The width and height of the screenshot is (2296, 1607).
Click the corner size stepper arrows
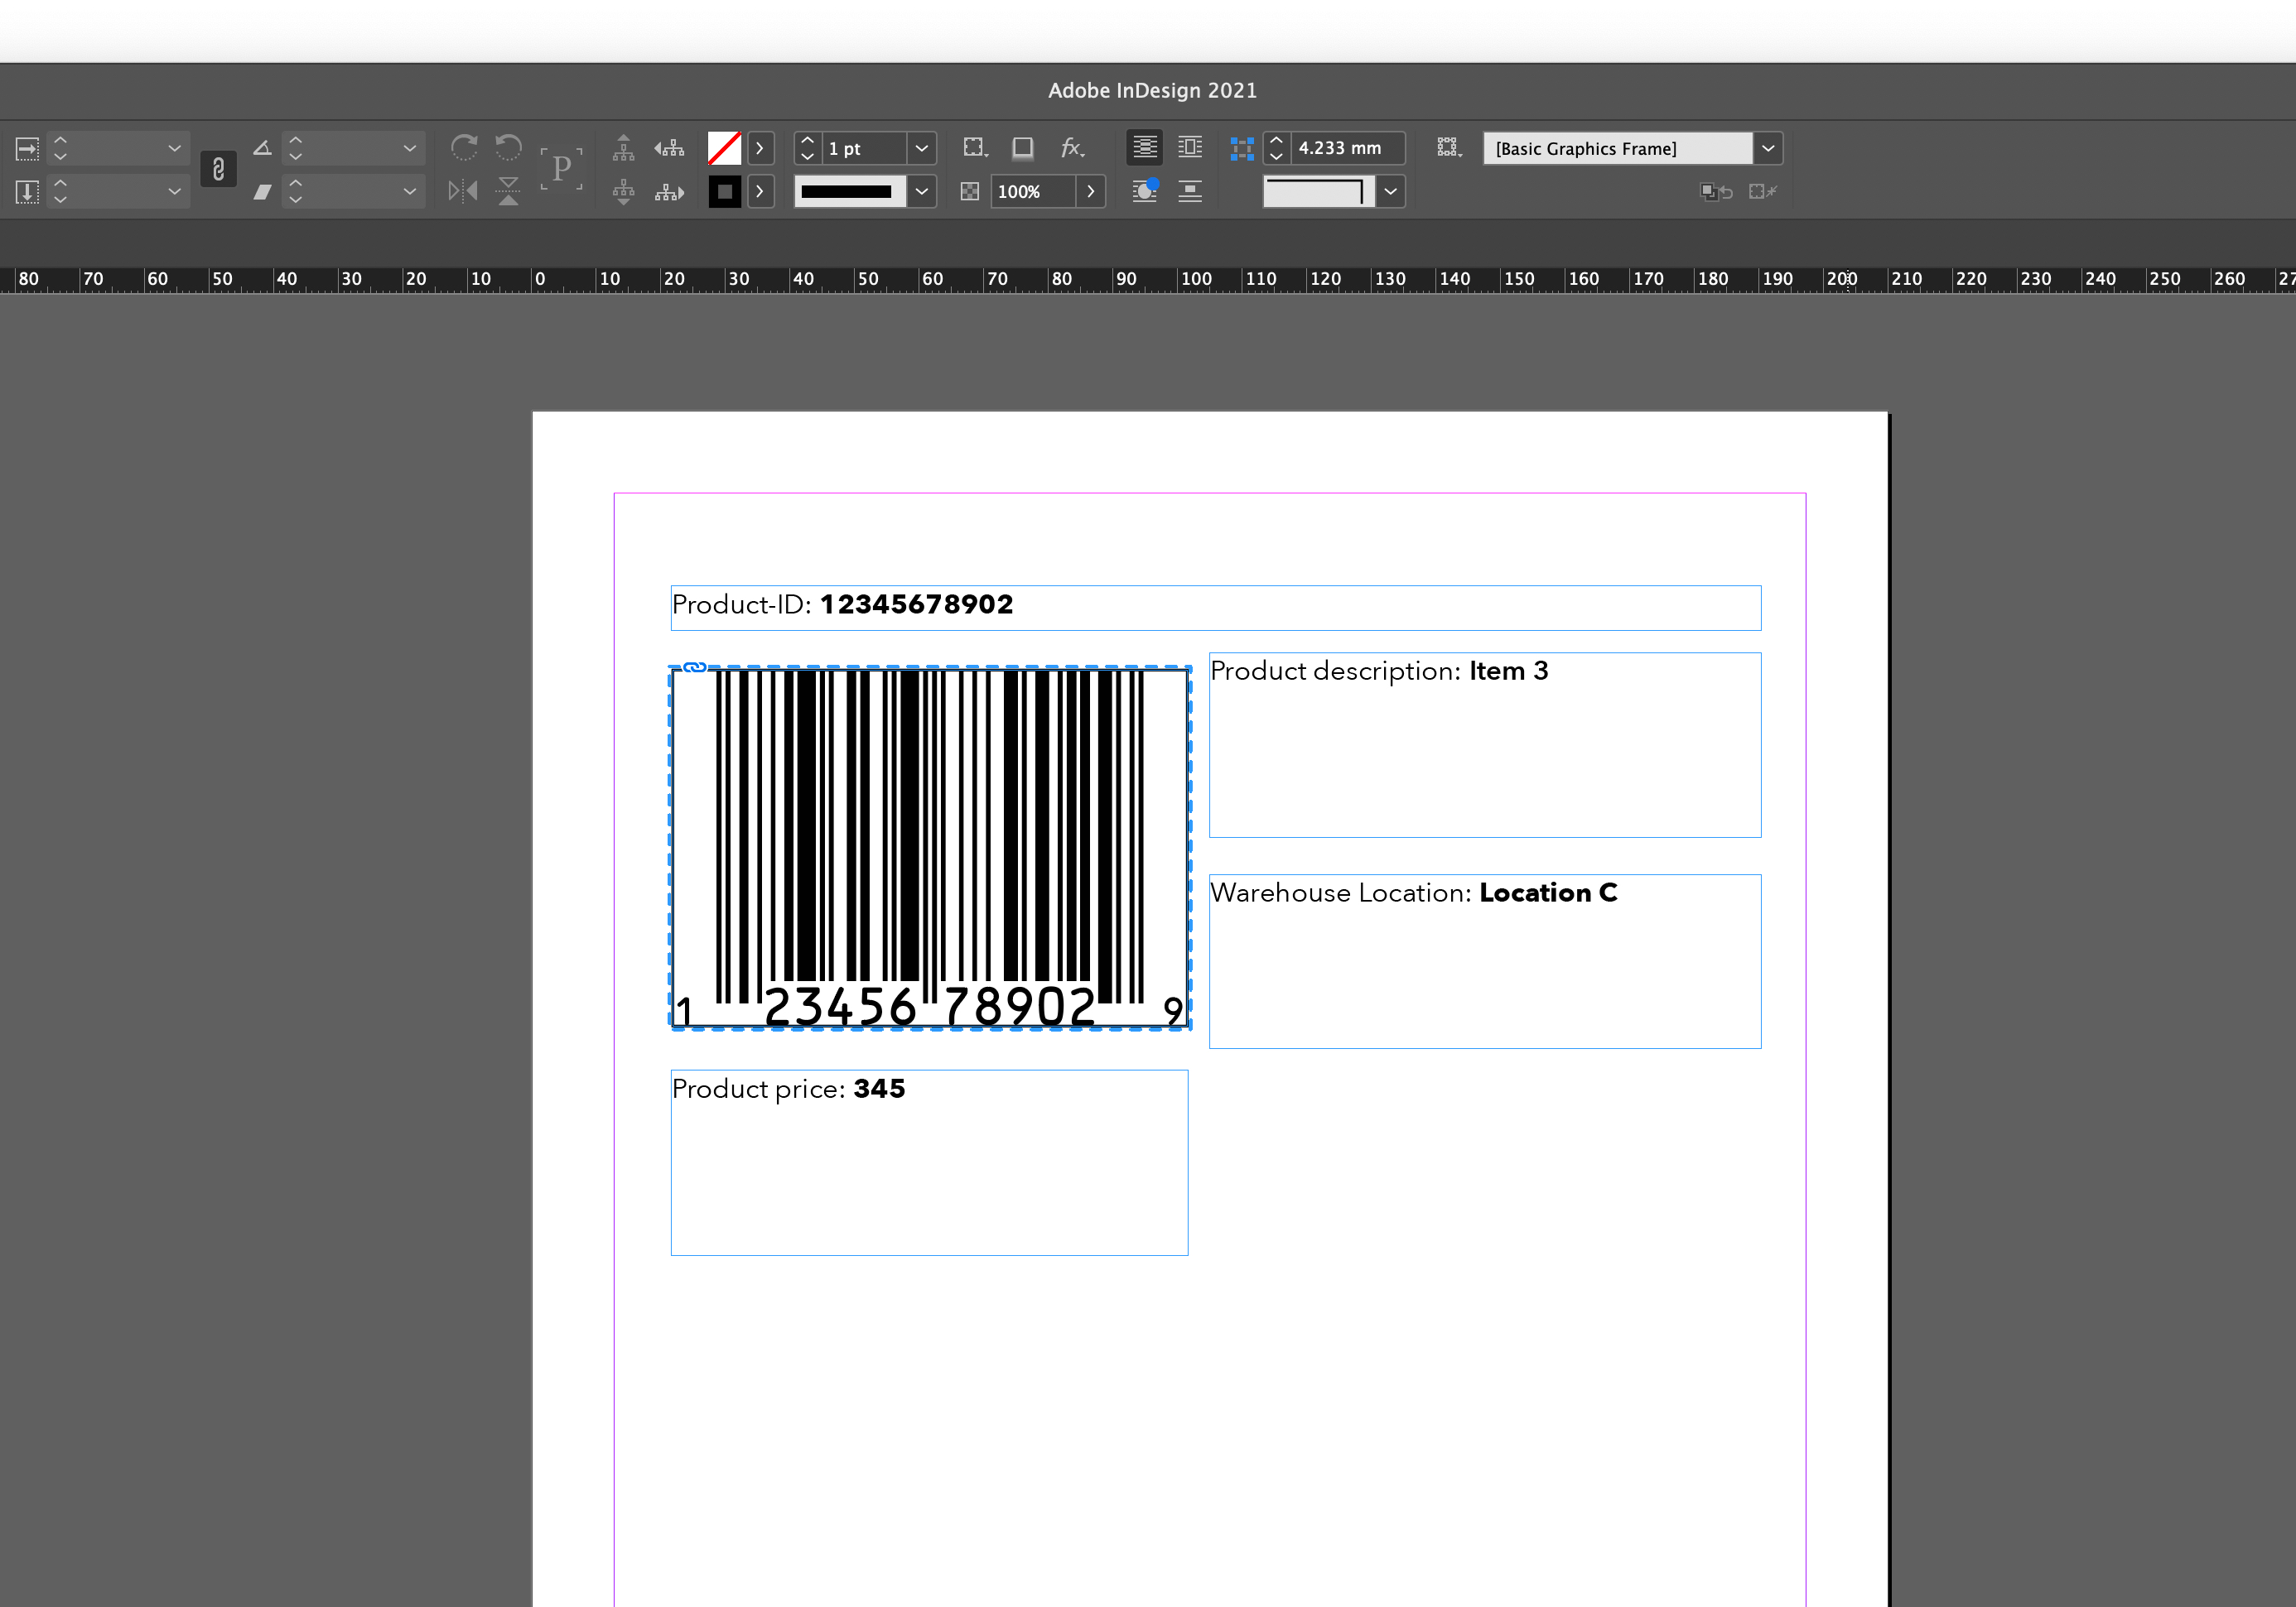[x=1276, y=148]
